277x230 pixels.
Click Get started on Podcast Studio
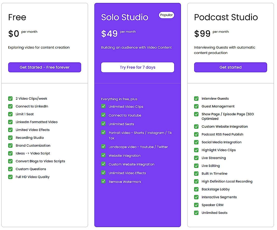(x=230, y=67)
